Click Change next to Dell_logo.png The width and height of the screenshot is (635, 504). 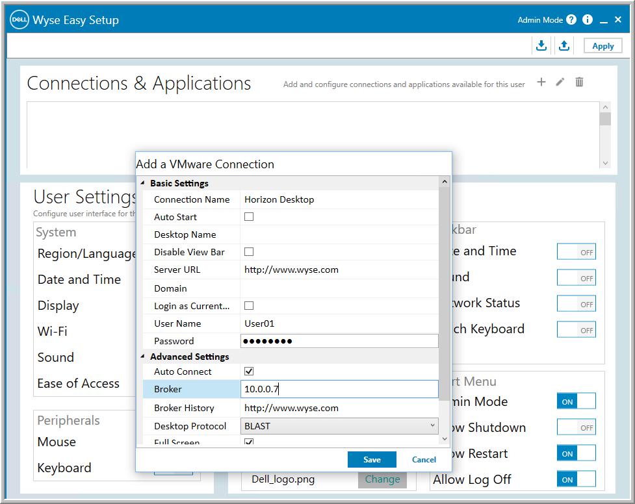tap(382, 479)
